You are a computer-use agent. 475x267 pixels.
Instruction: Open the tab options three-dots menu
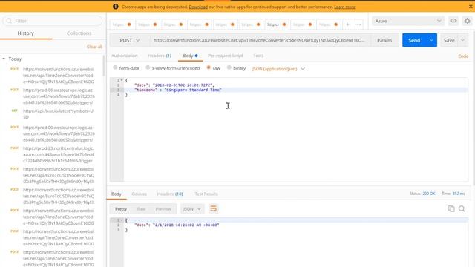point(358,24)
